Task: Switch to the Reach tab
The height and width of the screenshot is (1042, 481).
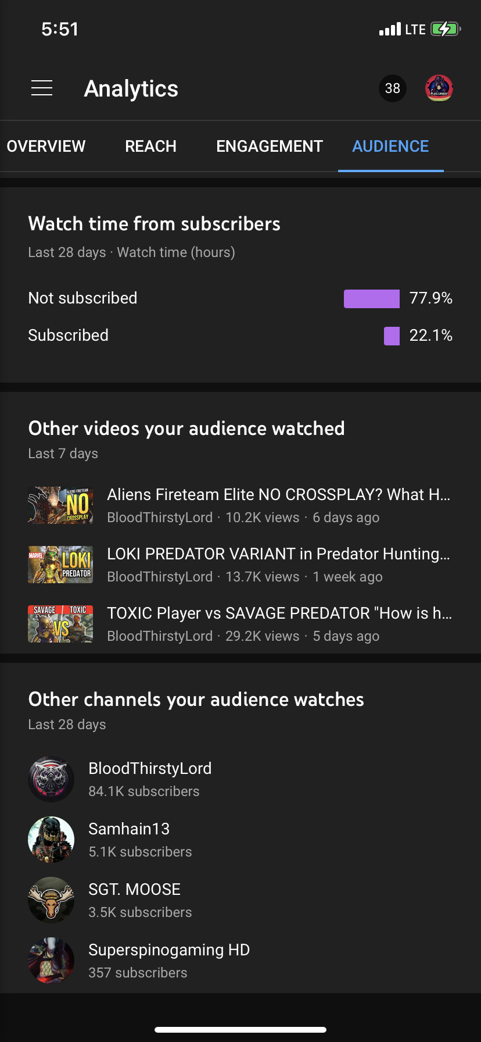Action: [x=151, y=147]
